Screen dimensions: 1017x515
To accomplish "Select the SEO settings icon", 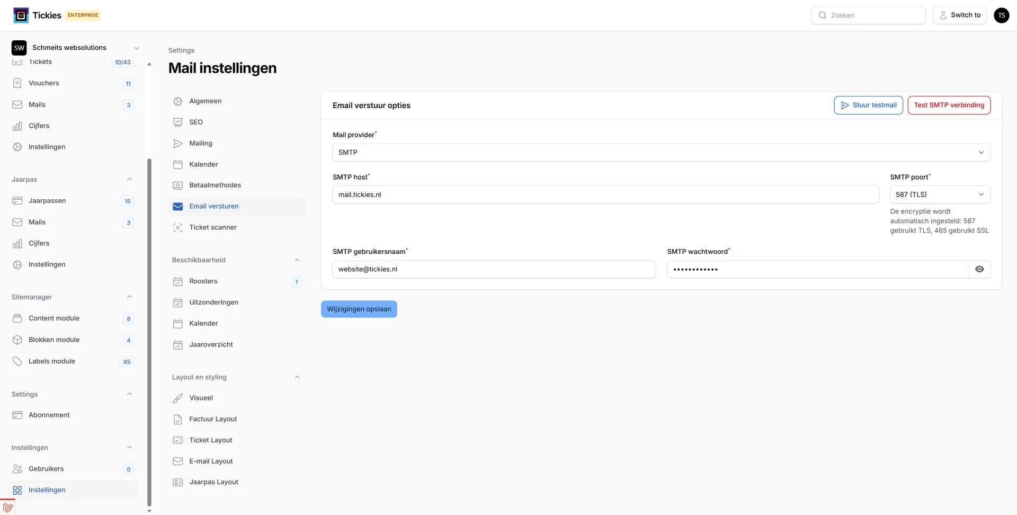I will click(x=177, y=122).
